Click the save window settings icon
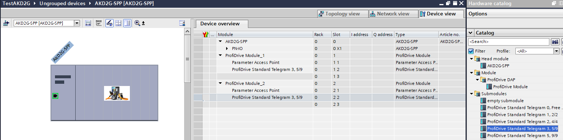Viewport: 563px width, 140px height. pyautogui.click(x=182, y=23)
